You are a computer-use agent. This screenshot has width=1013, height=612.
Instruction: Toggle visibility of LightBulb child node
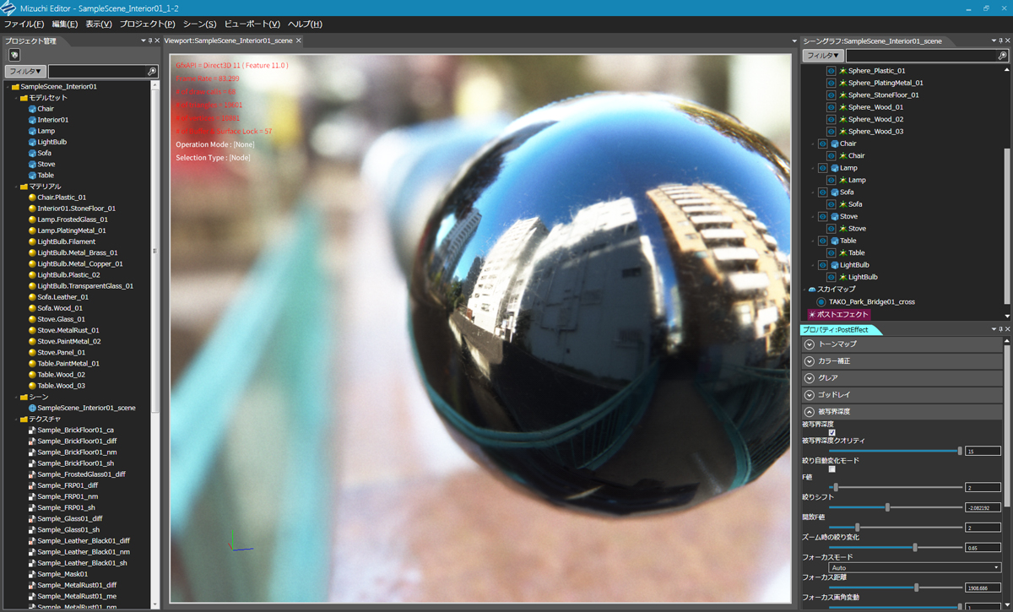click(x=832, y=277)
